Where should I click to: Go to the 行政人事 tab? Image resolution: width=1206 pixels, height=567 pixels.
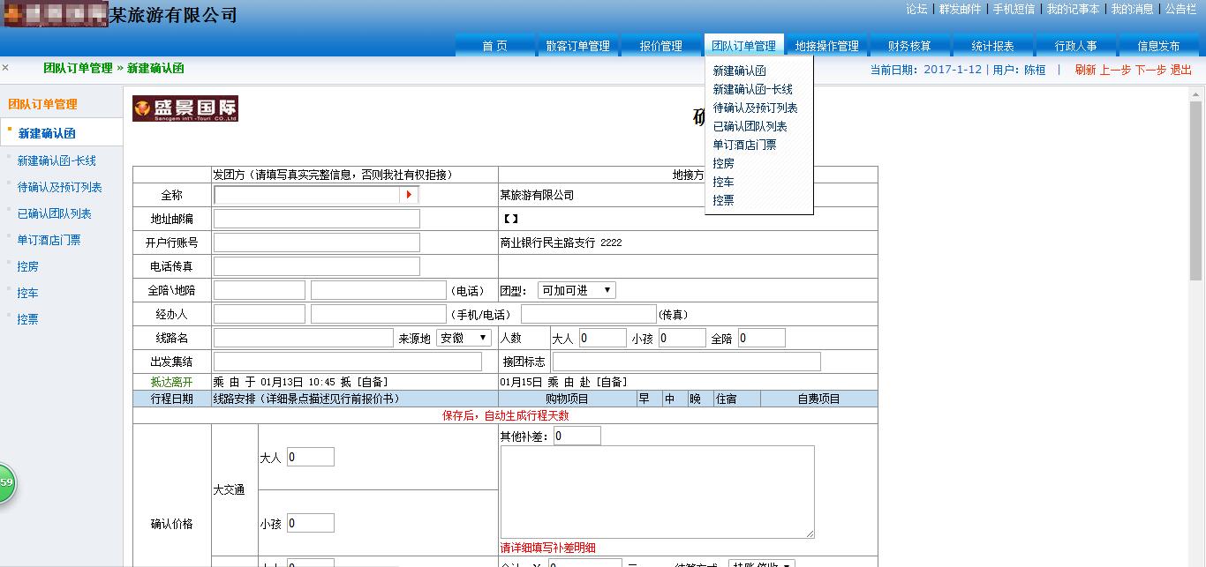(x=1075, y=46)
